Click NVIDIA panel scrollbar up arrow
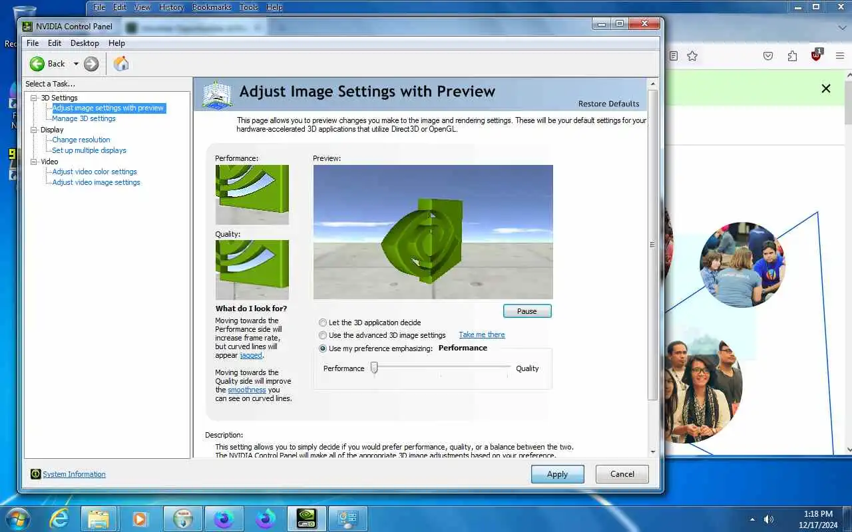852x532 pixels. 652,84
